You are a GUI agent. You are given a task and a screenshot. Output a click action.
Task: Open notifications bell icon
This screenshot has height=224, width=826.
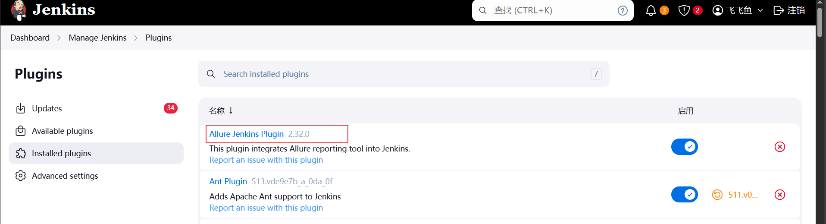(x=651, y=10)
